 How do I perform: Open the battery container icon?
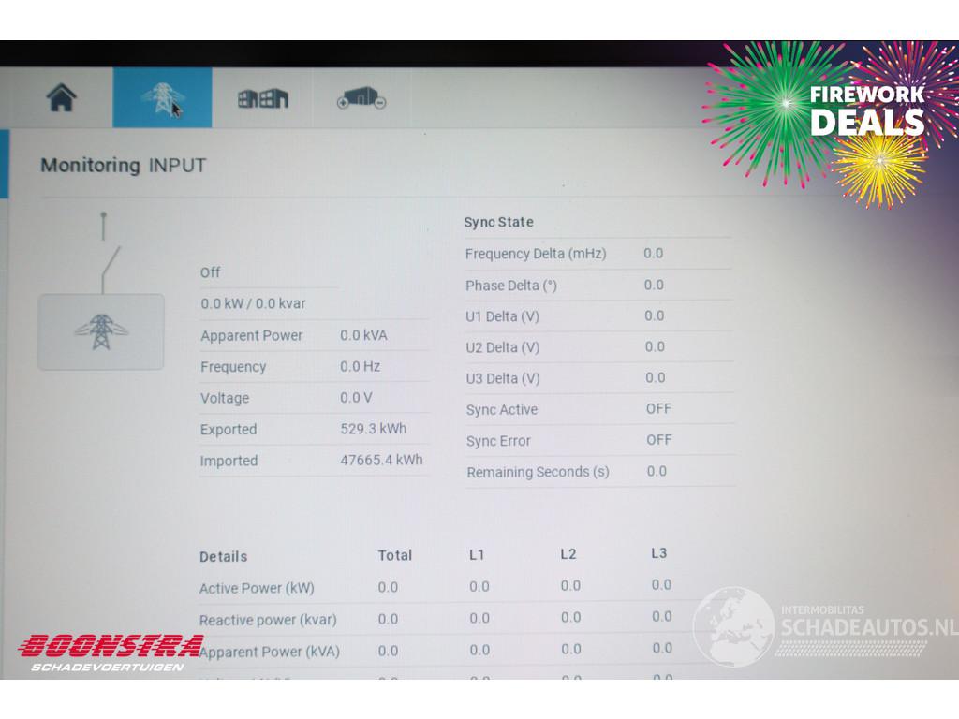point(361,100)
